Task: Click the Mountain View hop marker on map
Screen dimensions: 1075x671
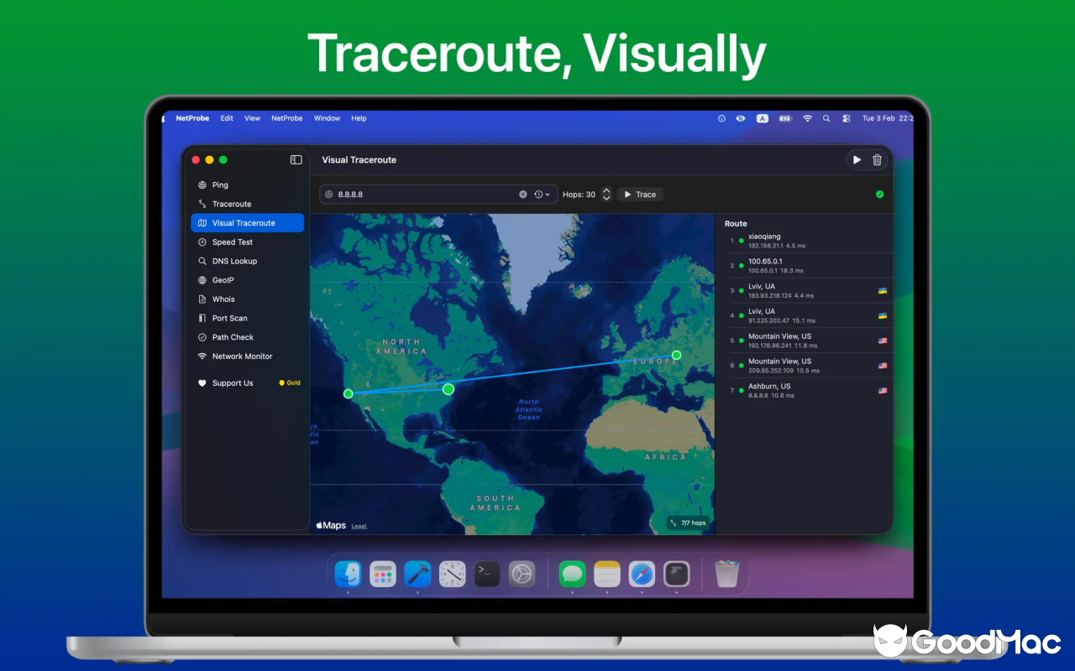Action: point(348,393)
